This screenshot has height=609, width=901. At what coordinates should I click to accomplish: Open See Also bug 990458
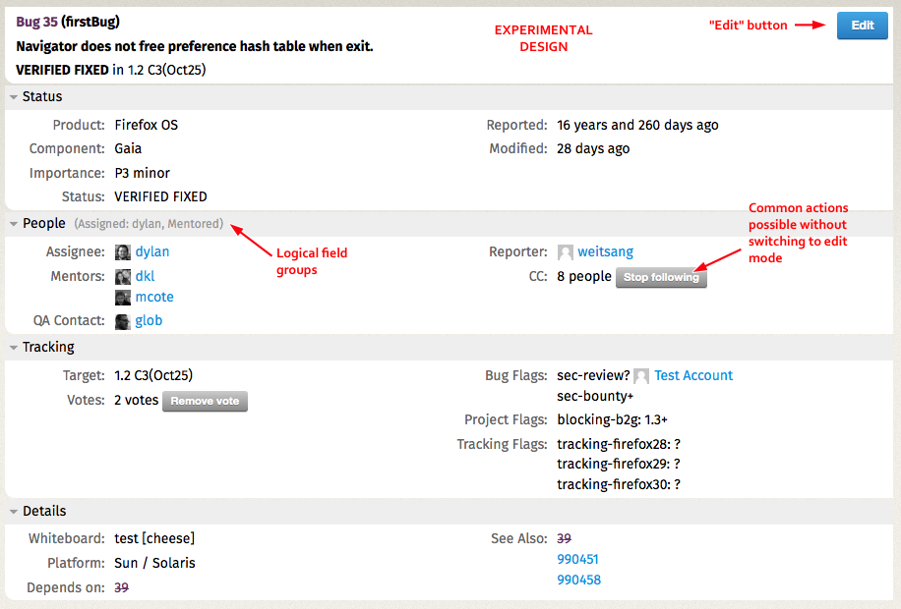click(x=578, y=580)
